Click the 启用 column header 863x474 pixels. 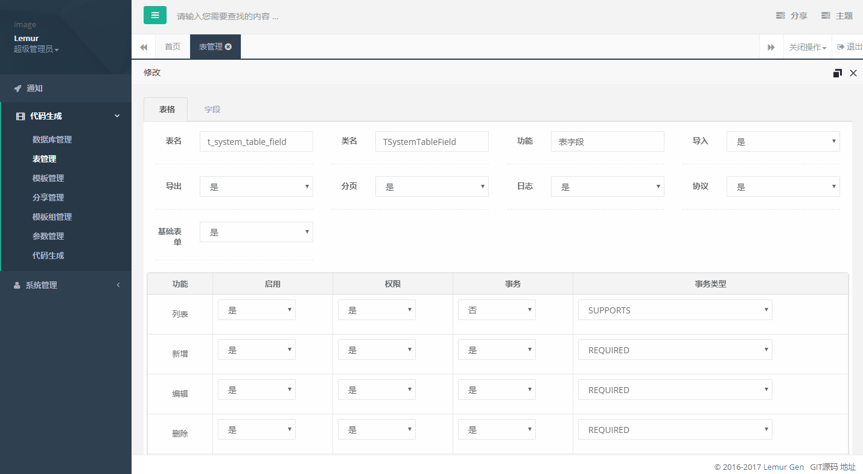click(272, 284)
